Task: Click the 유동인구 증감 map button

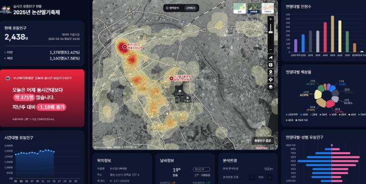Action: [x=263, y=141]
